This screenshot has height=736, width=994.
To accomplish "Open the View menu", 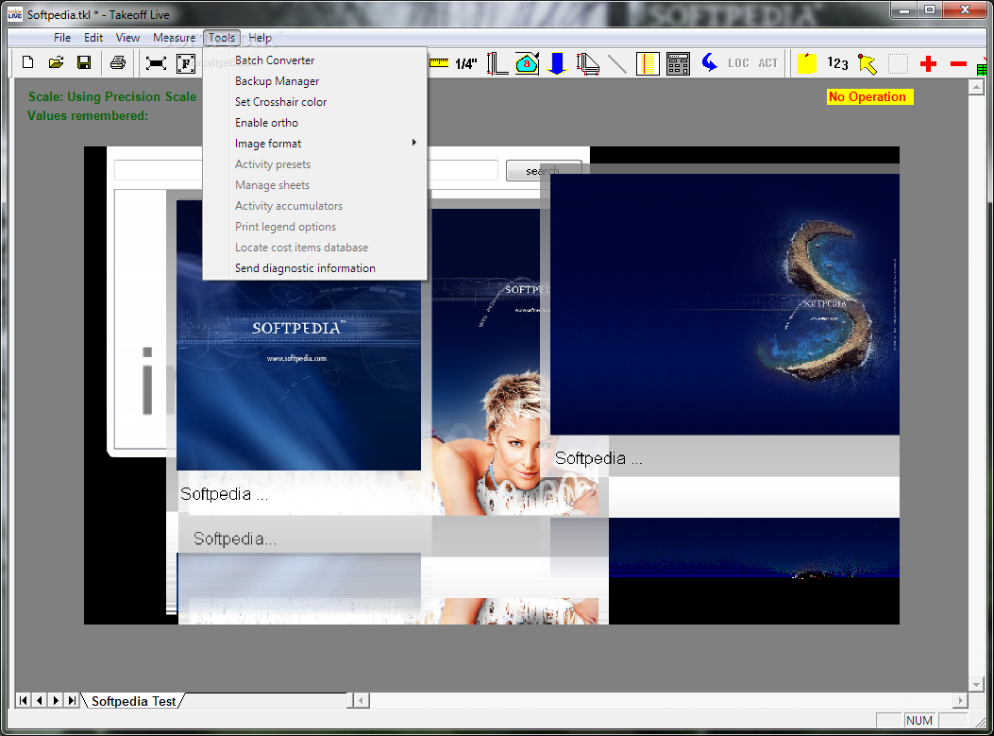I will pos(127,38).
